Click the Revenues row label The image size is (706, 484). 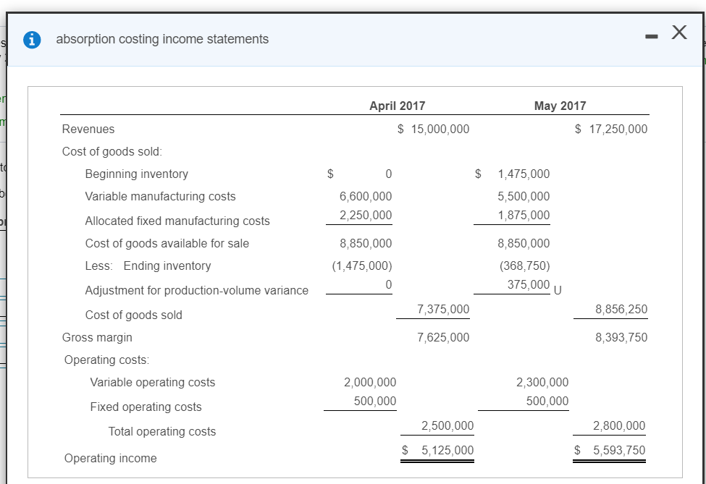coord(88,129)
